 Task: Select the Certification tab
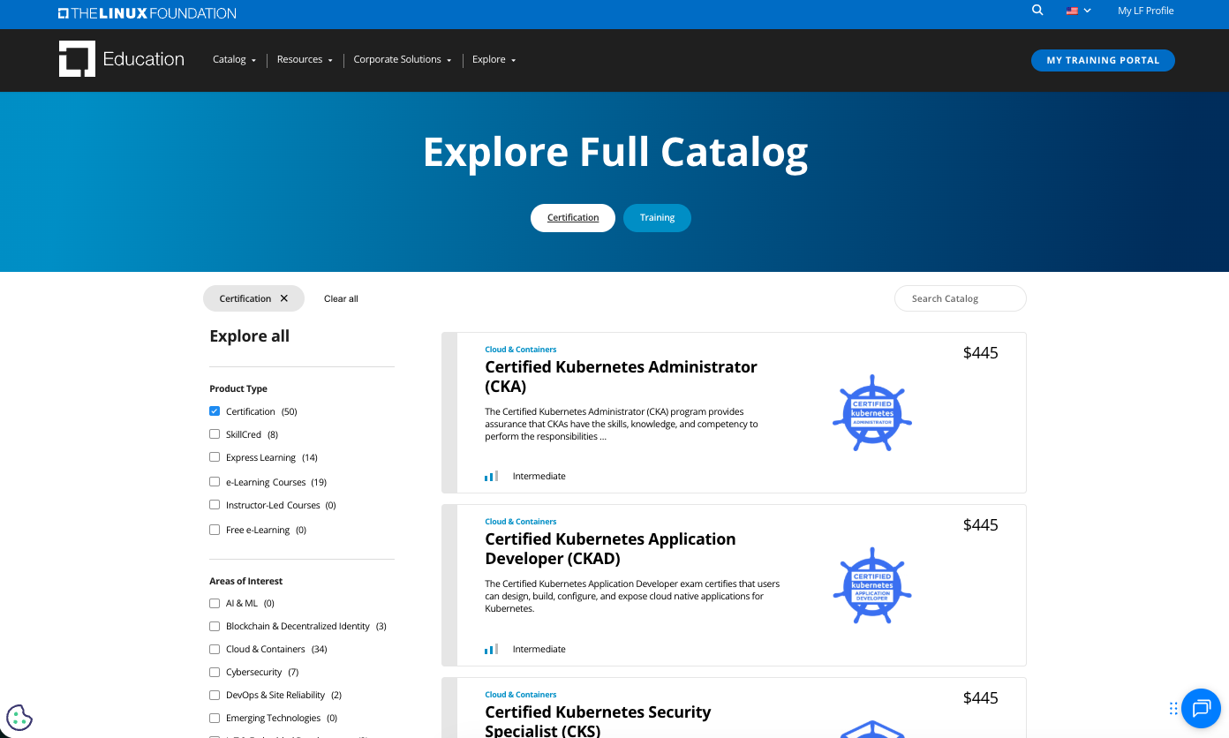tap(573, 218)
